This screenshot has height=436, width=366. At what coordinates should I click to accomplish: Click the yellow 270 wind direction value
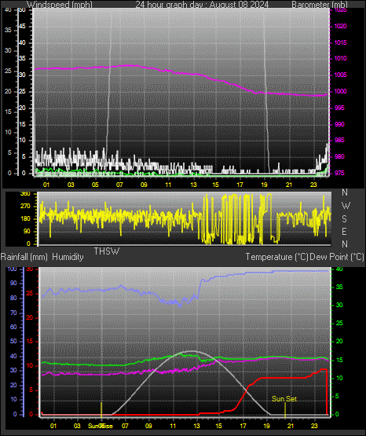[25, 207]
